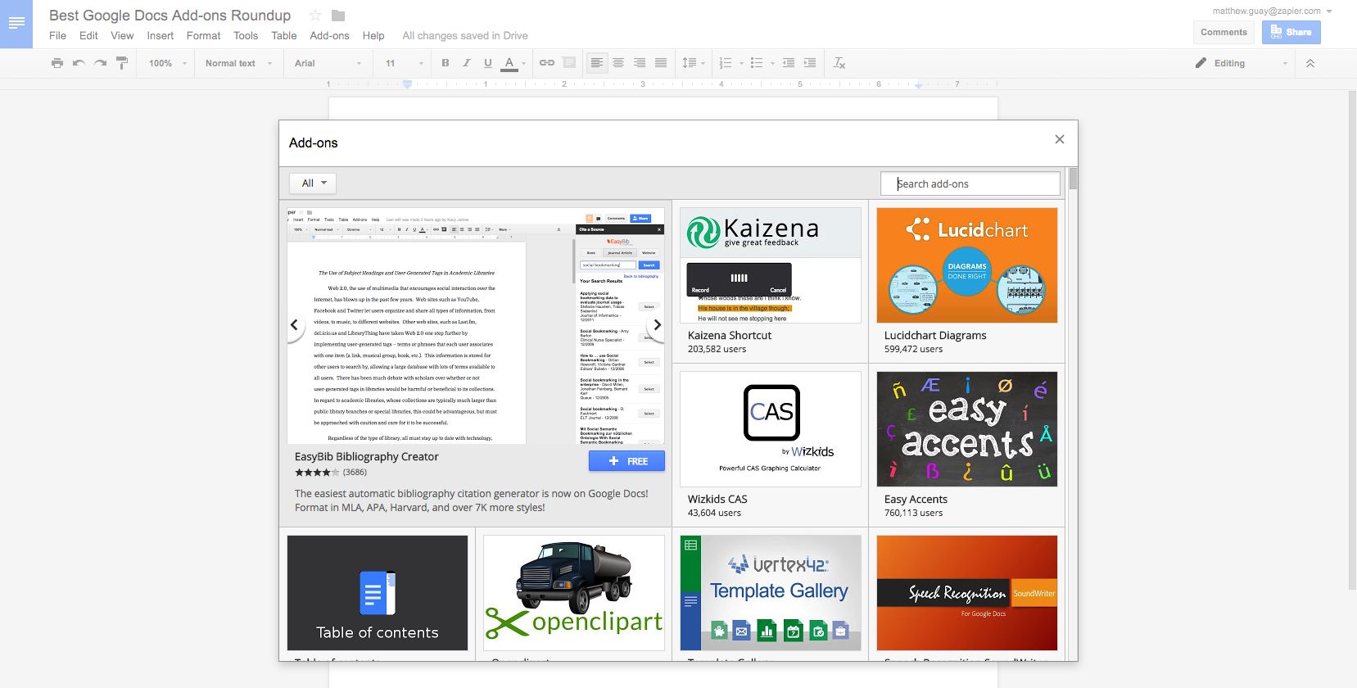Click the insert link icon
The height and width of the screenshot is (688, 1357).
pos(547,63)
